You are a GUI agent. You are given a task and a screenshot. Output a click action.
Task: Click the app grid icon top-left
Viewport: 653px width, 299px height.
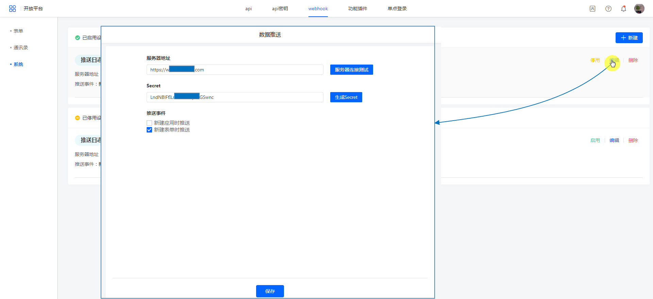tap(13, 8)
